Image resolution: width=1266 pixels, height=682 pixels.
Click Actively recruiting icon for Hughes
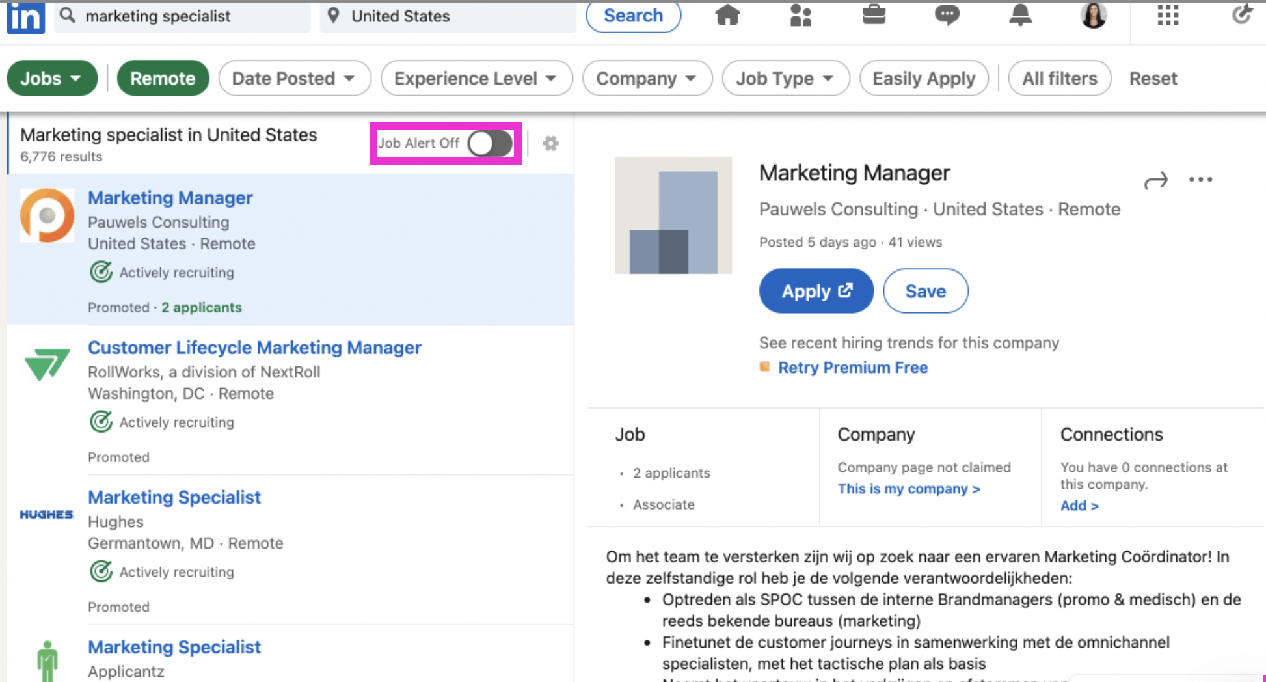click(x=101, y=571)
